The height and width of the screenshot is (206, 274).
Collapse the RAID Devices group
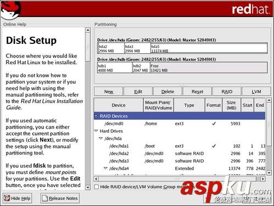[x=96, y=116]
